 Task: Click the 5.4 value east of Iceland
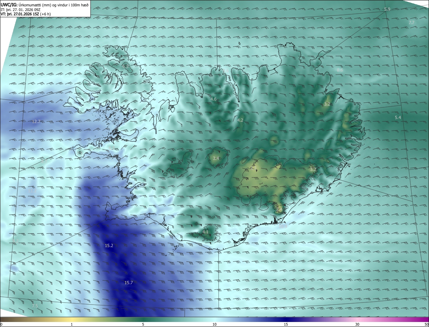tap(398, 117)
